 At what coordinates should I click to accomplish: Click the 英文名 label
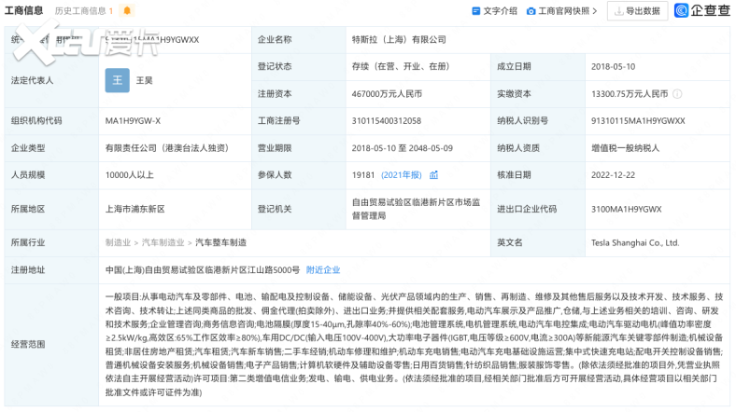point(510,242)
